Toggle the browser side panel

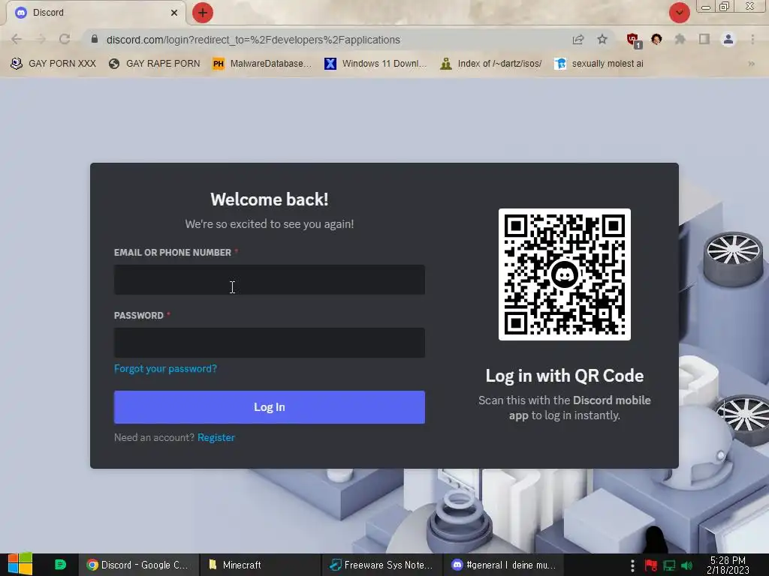coord(704,39)
